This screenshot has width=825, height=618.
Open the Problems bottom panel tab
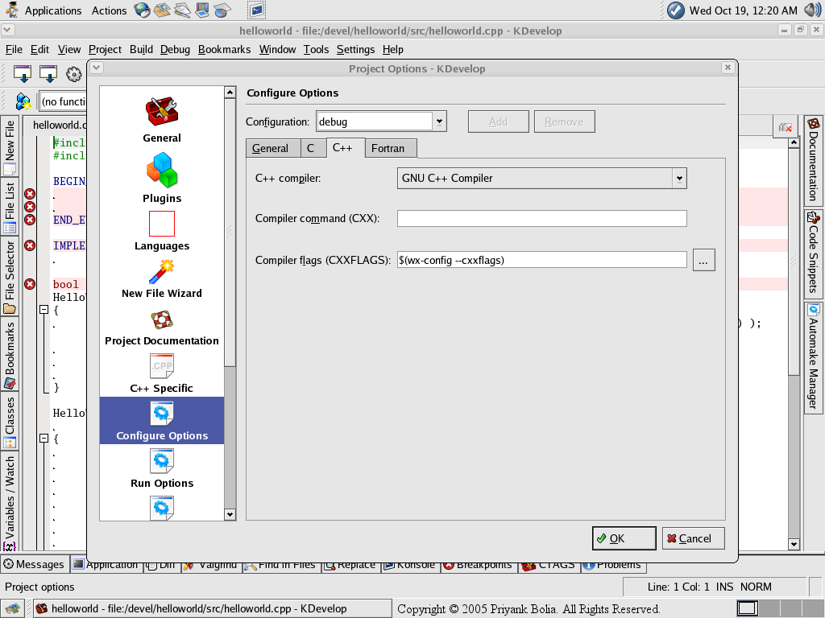pos(613,566)
